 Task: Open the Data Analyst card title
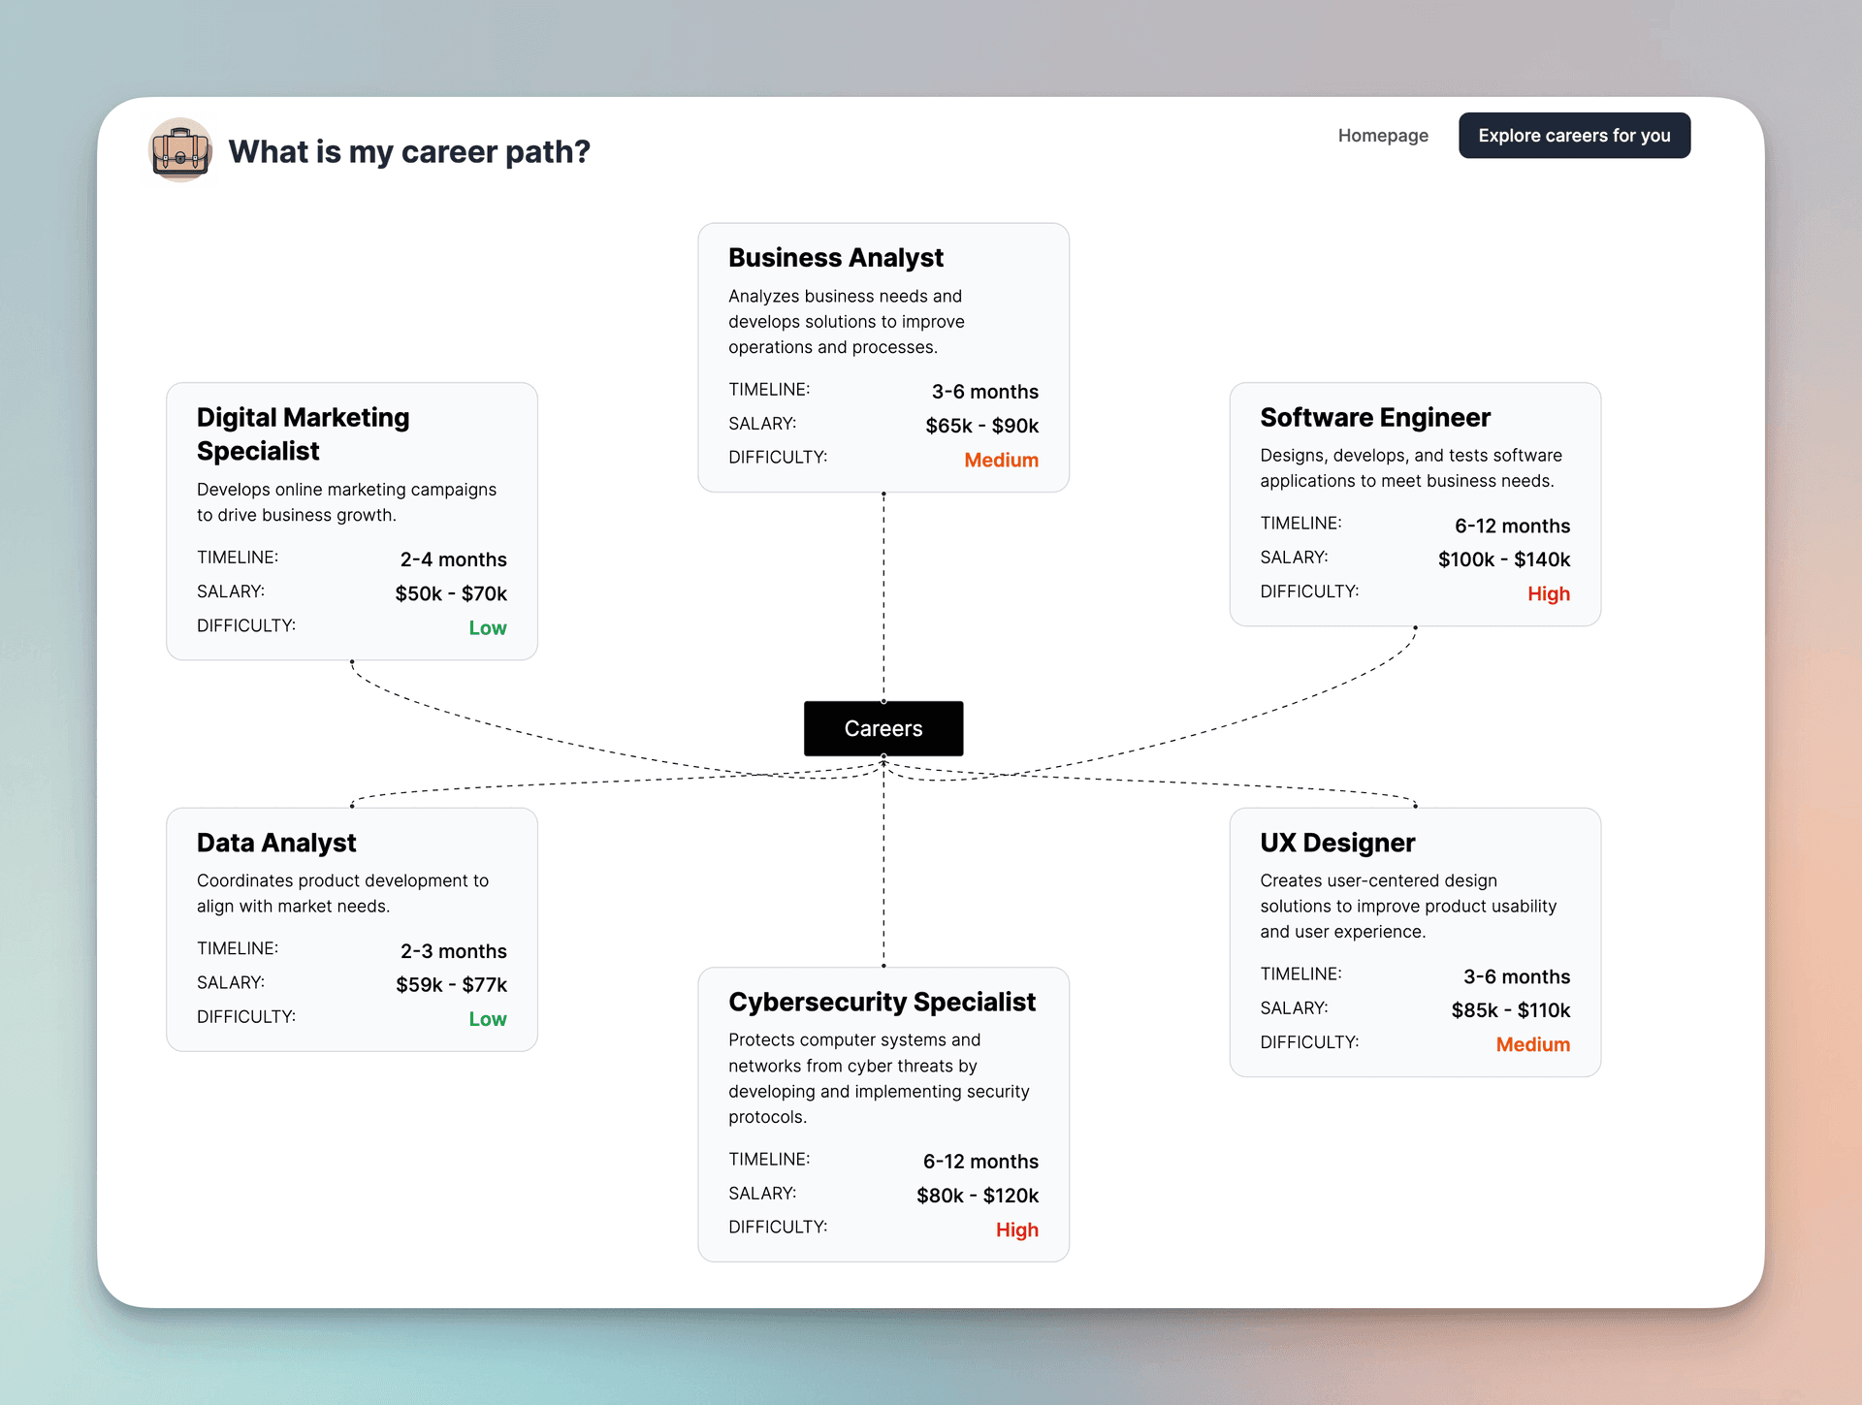pyautogui.click(x=276, y=843)
